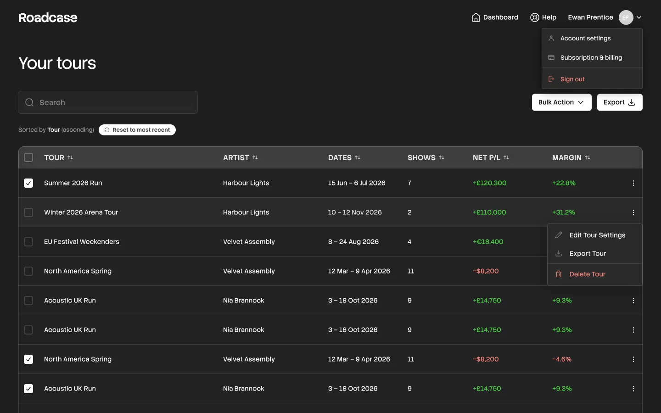661x413 pixels.
Task: Open the more options menu for Summer 2026 Run
Action: (633, 183)
